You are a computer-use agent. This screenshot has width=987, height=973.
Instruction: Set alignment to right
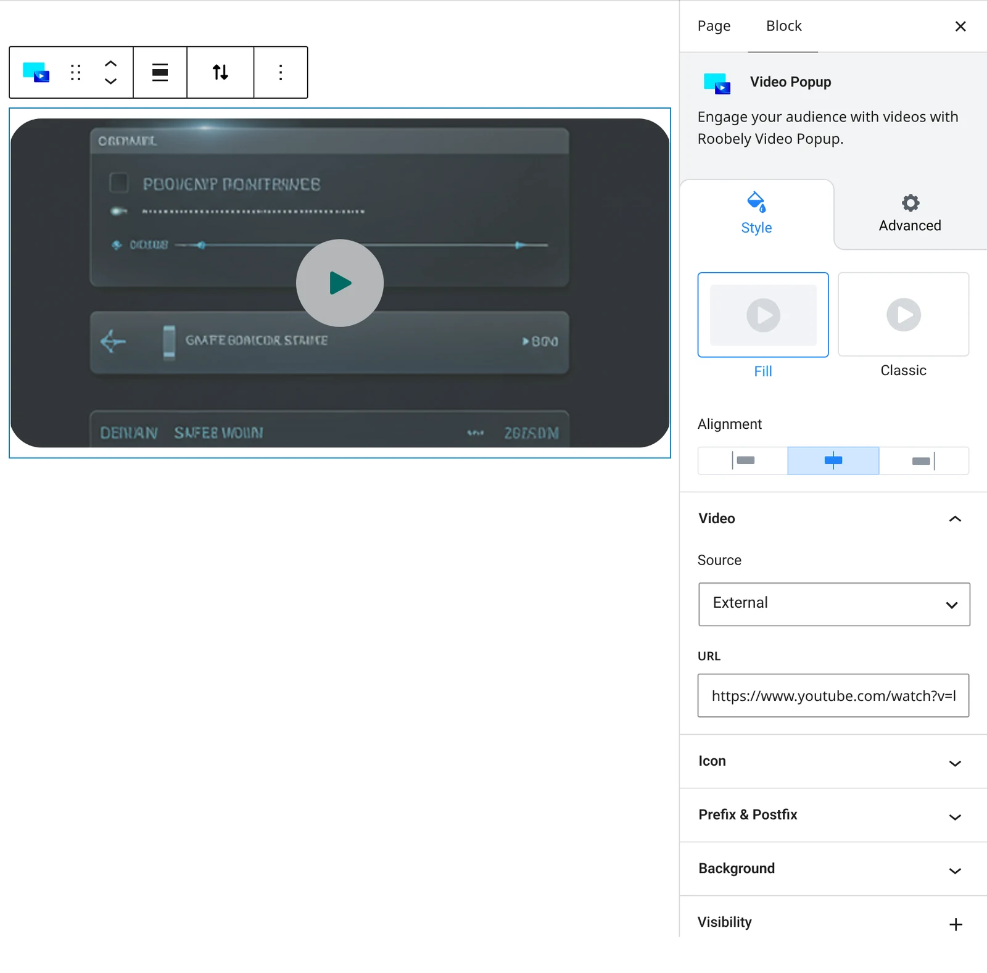(x=923, y=461)
